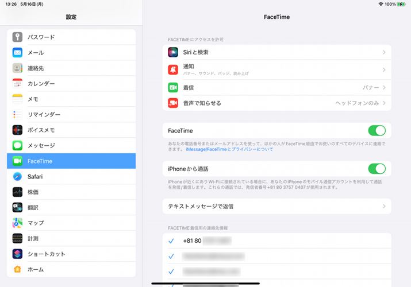Screen dimensions: 411x287
Task: Select カレンダー label in sidebar
Action: [41, 84]
